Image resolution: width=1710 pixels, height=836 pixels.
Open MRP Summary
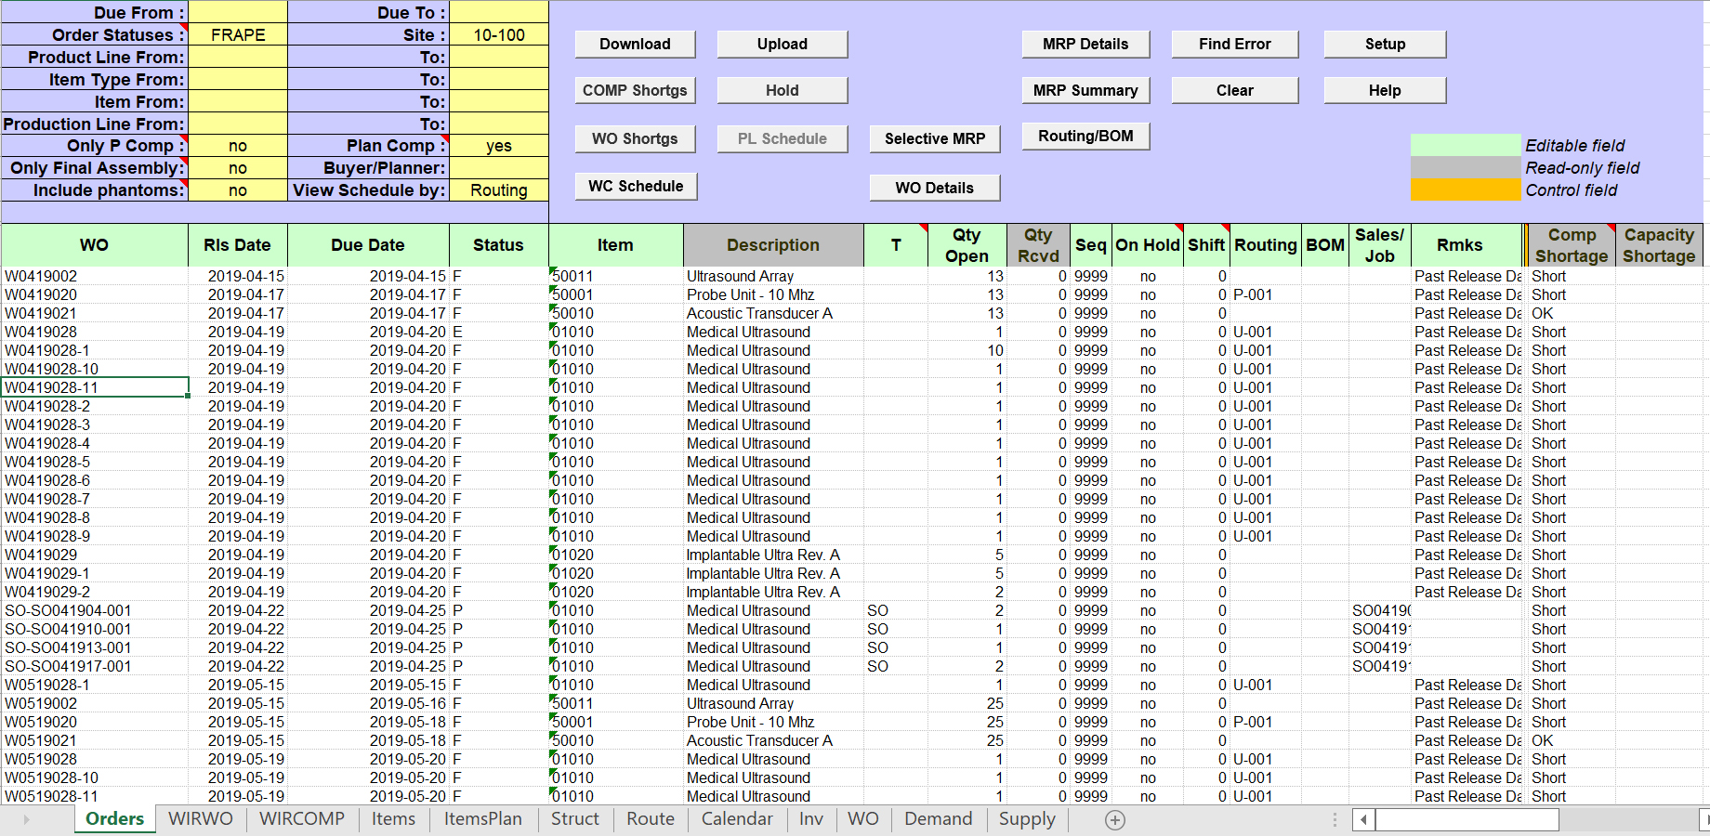[1085, 90]
